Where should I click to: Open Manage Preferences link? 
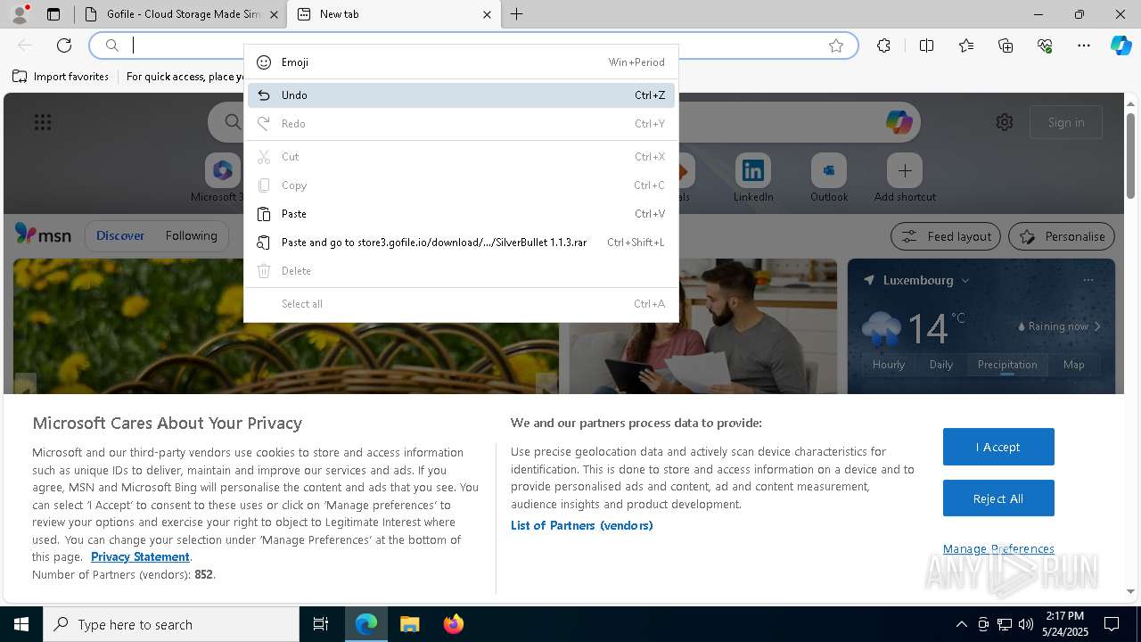[x=998, y=549]
